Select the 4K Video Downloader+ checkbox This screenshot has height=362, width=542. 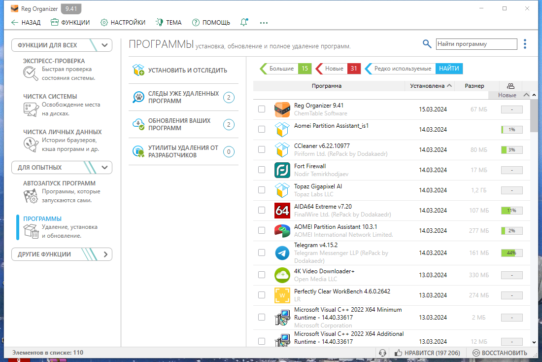262,275
